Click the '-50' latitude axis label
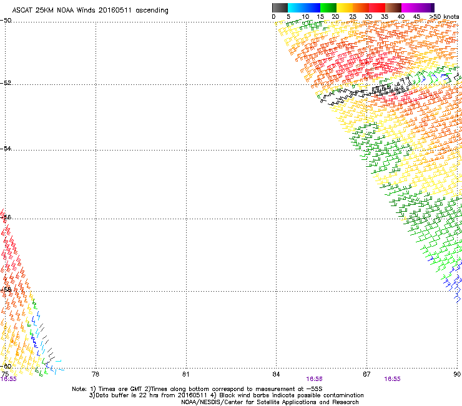Screen dimensions: 462x406 pos(6,21)
